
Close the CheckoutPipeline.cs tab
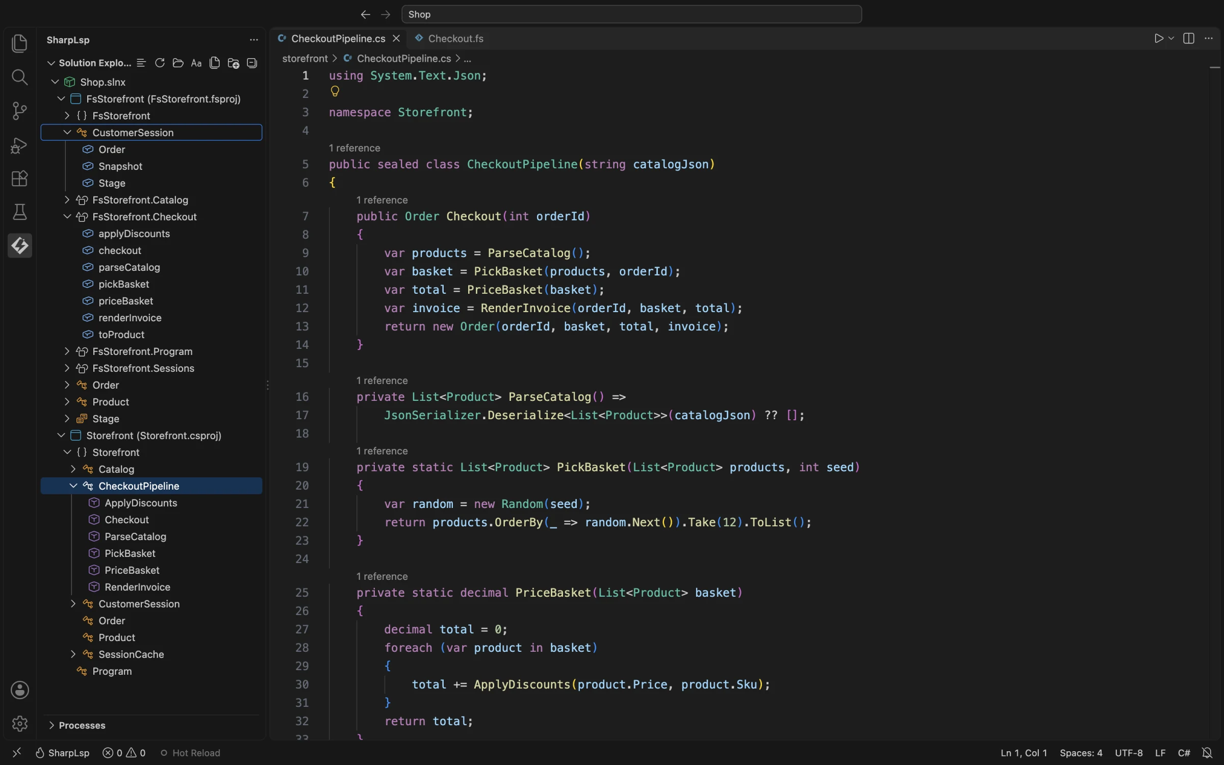coord(396,39)
